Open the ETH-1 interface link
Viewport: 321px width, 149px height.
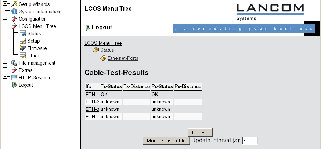click(92, 95)
